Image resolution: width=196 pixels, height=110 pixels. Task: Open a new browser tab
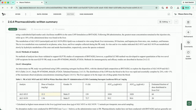point(46,2)
